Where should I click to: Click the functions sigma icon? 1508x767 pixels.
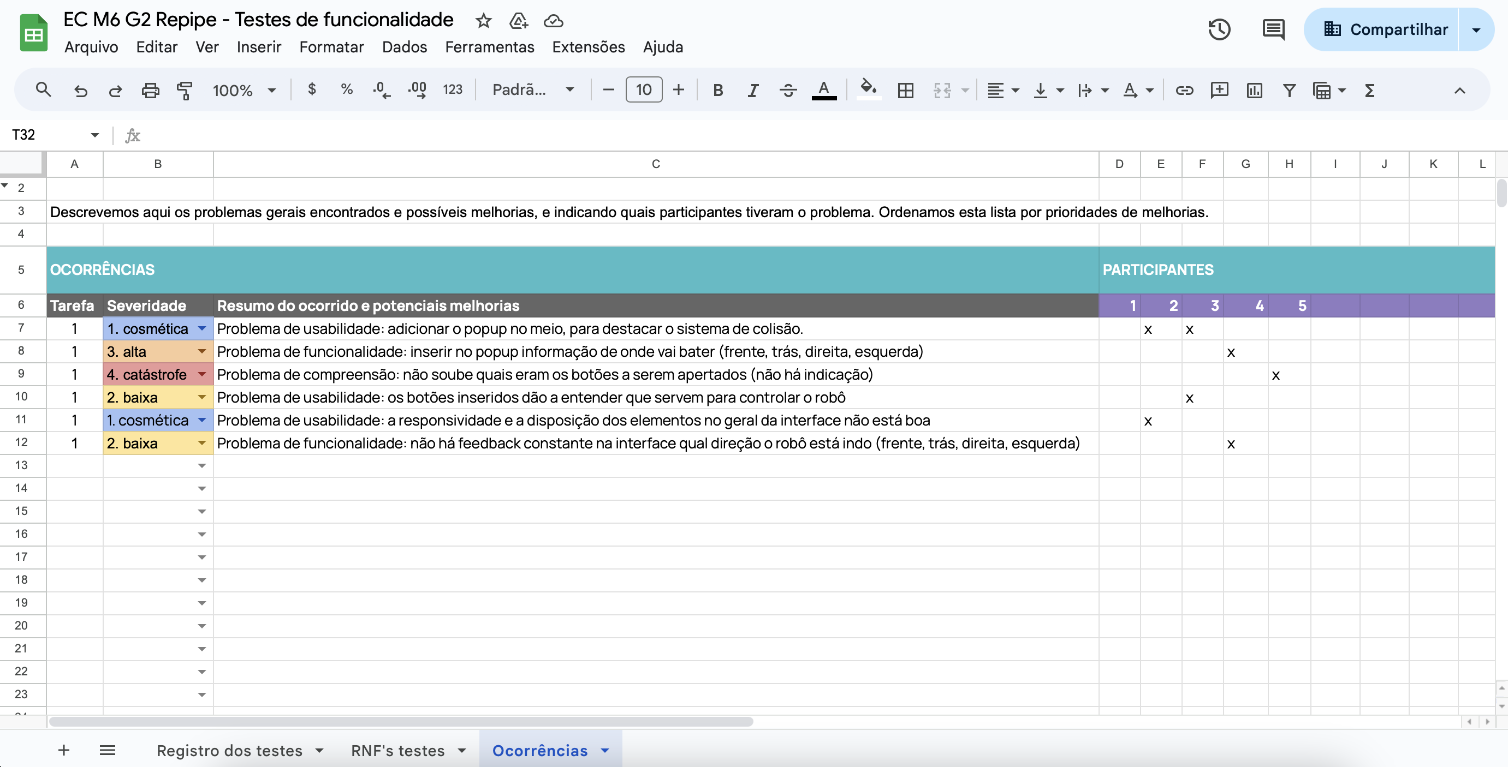pyautogui.click(x=1369, y=90)
